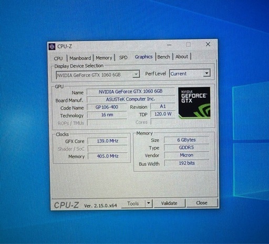
Task: Click the GPU Name field value
Action: pyautogui.click(x=131, y=91)
